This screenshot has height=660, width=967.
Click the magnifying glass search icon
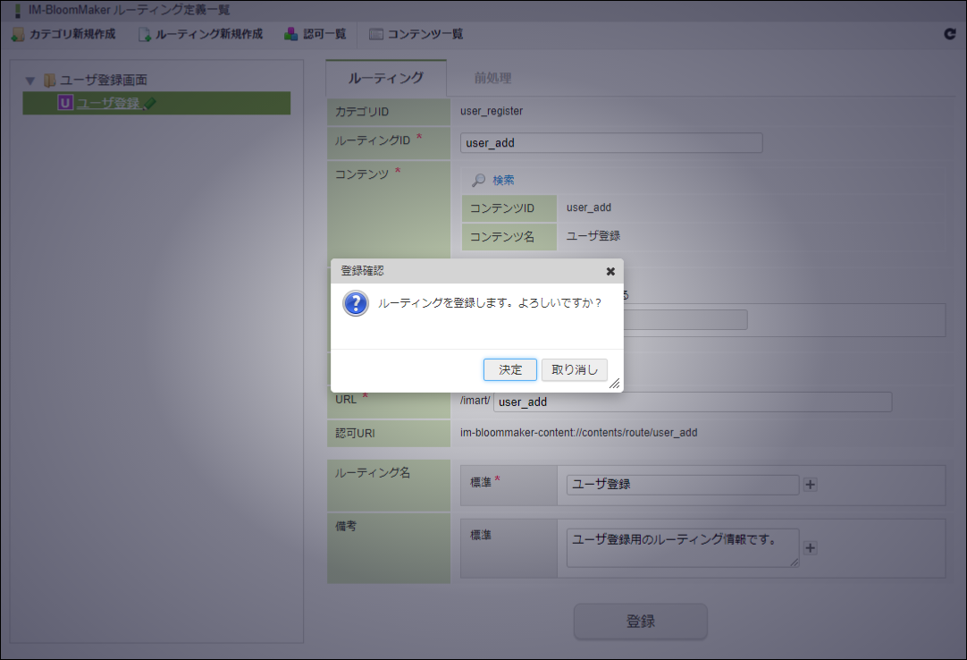coord(478,181)
